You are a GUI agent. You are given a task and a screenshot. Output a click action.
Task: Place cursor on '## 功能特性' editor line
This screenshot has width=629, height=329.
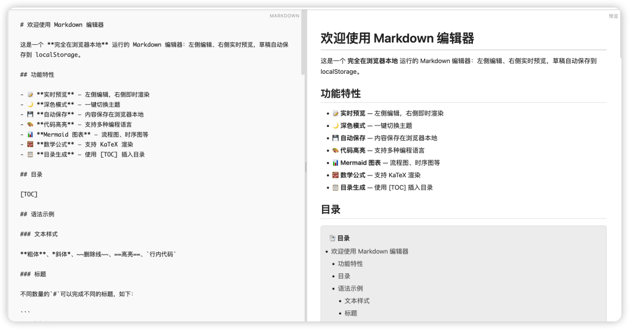(x=37, y=75)
